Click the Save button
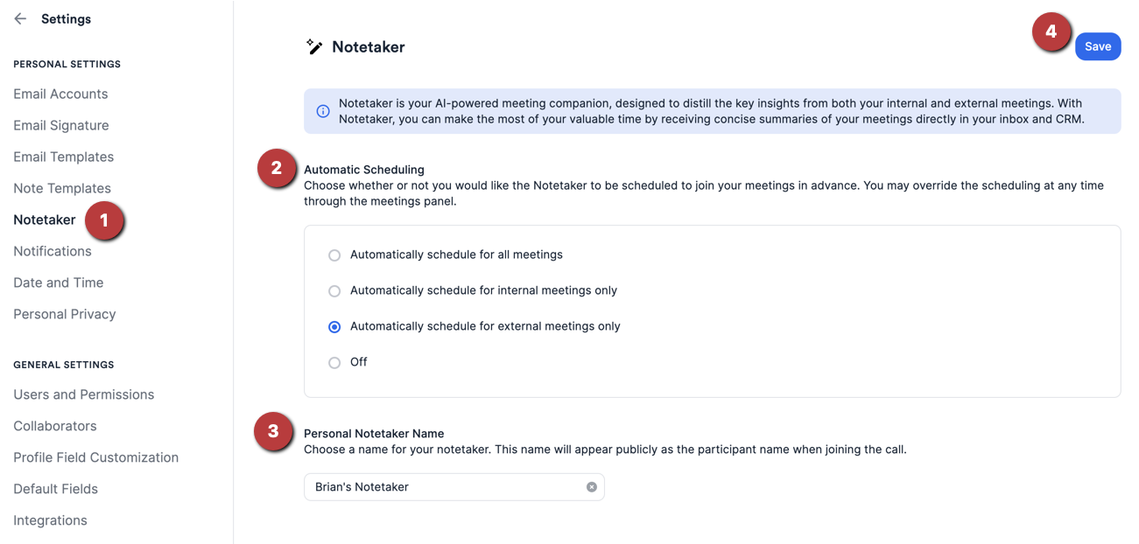Viewport: 1139px width, 544px height. [x=1098, y=46]
